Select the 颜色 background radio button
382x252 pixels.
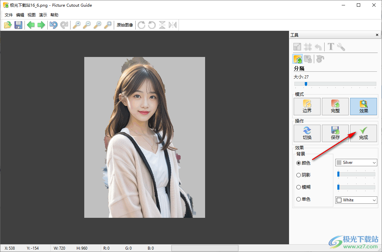[299, 163]
